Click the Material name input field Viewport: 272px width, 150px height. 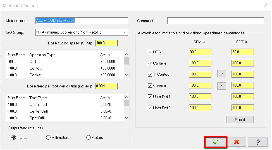click(x=82, y=21)
